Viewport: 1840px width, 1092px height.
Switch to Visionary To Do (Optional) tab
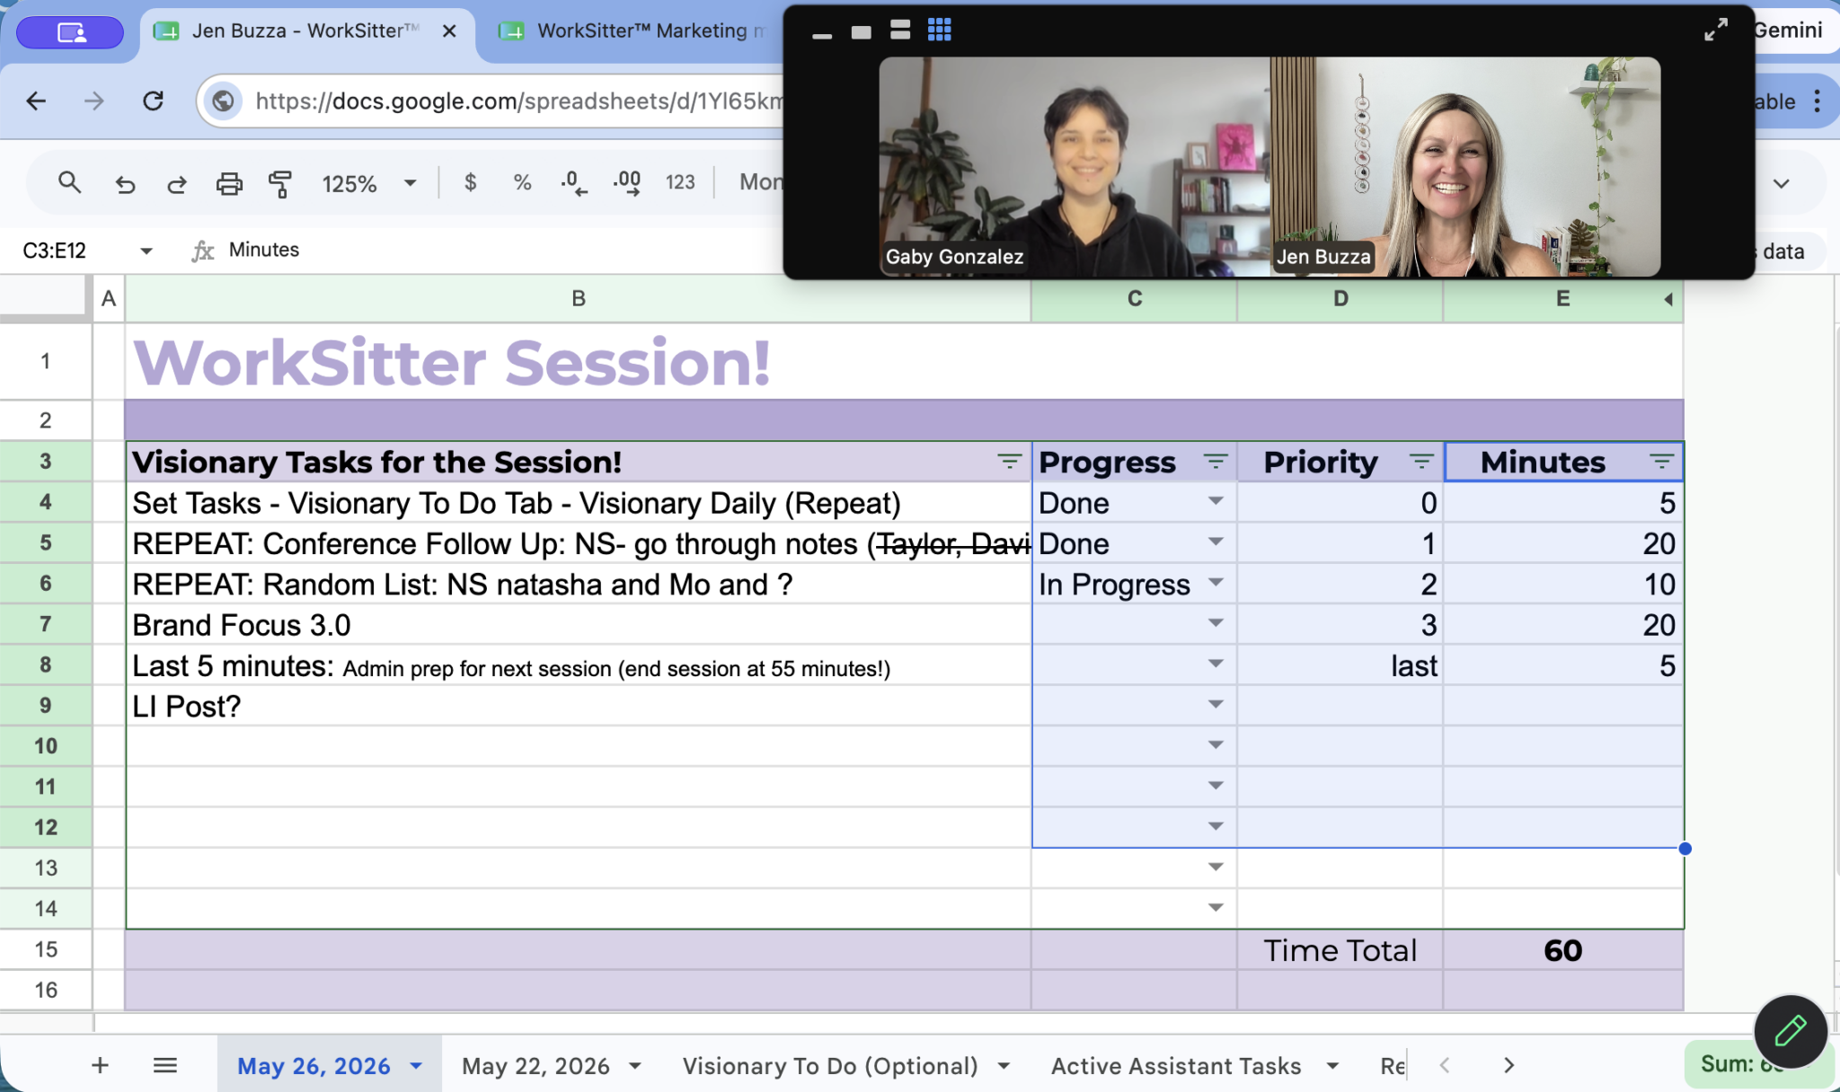pos(830,1066)
